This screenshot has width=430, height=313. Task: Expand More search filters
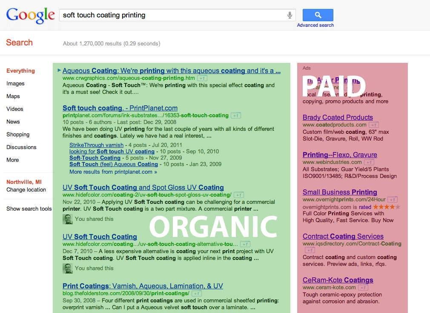[13, 160]
